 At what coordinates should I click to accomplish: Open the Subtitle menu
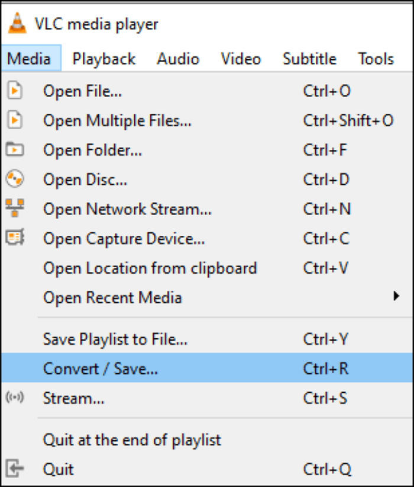(x=309, y=59)
